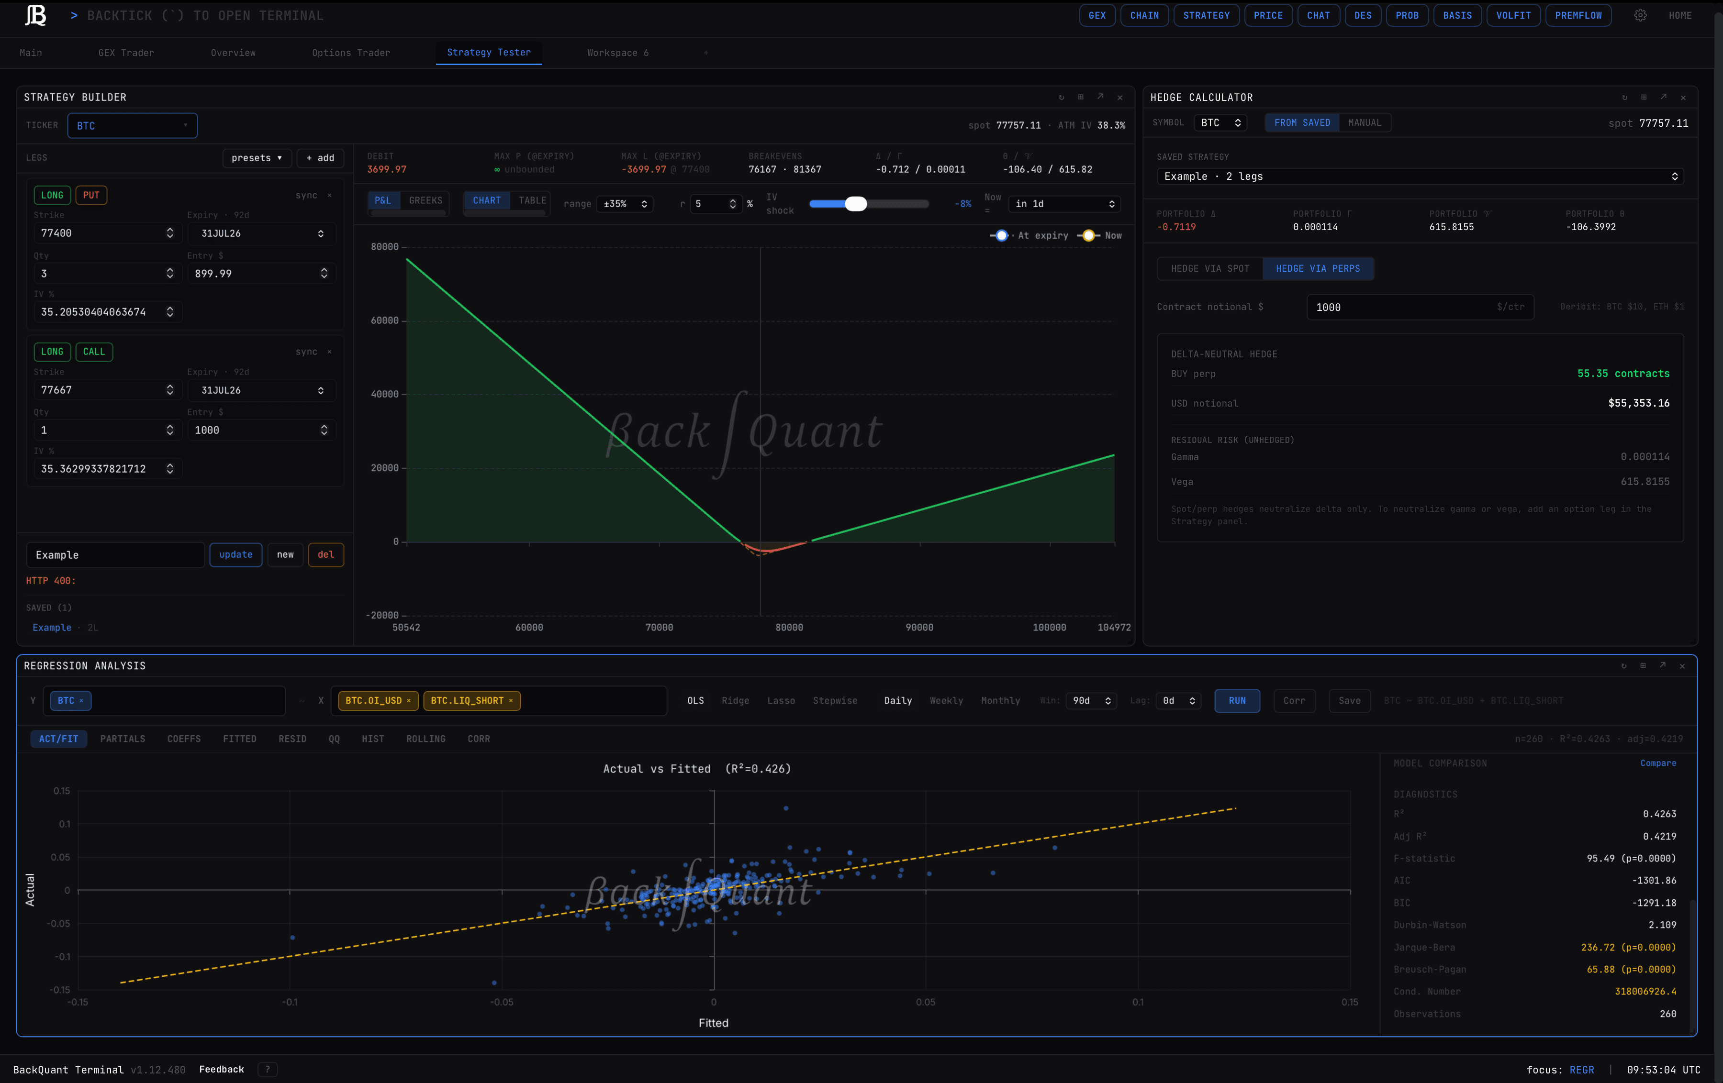Toggle PUT type on first leg
Viewport: 1723px width, 1083px height.
click(91, 195)
